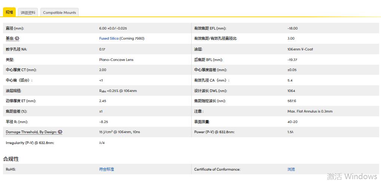Viewport: 381px width, 181px height.
Task: Click the focal length tolerance ±1
Action: click(x=101, y=111)
